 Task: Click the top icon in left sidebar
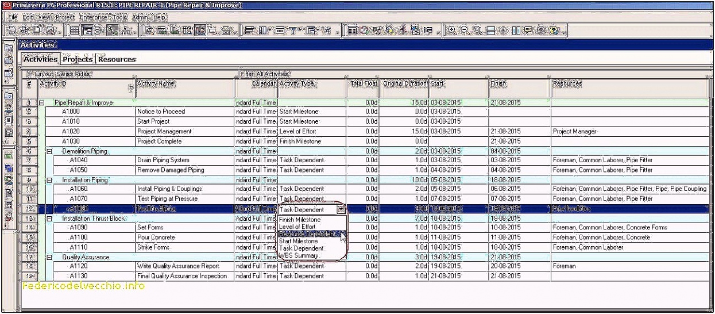(x=9, y=49)
